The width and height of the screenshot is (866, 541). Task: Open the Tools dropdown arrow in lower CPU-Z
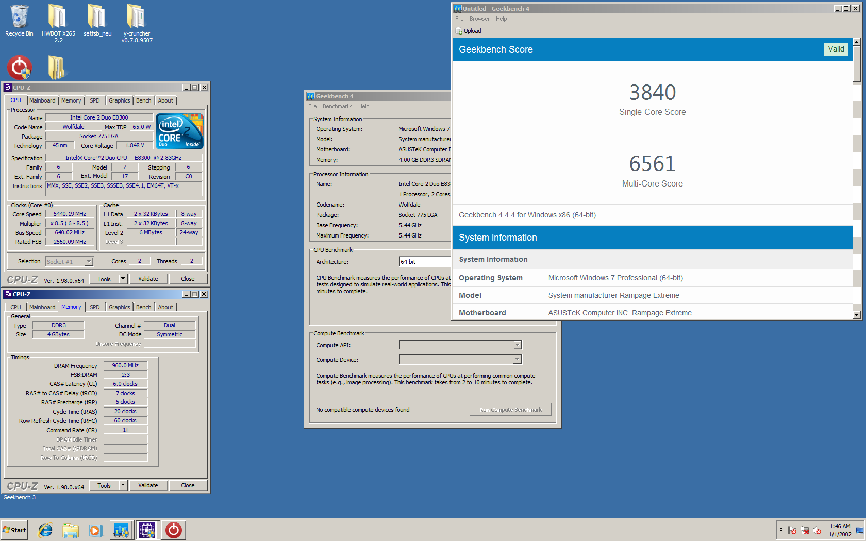[x=123, y=485]
